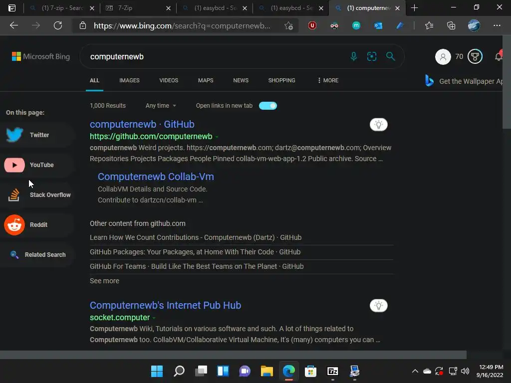Click the browser address bar URL
This screenshot has width=511, height=383.
pos(182,25)
